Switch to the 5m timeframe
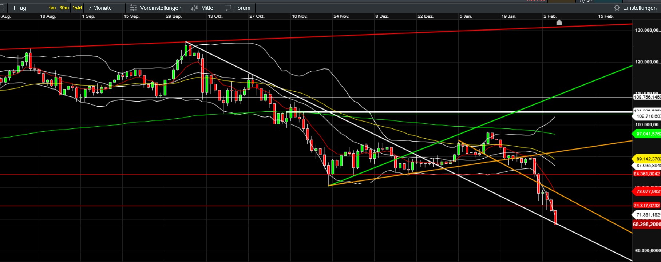Viewport: 661px width, 262px height. coord(52,8)
